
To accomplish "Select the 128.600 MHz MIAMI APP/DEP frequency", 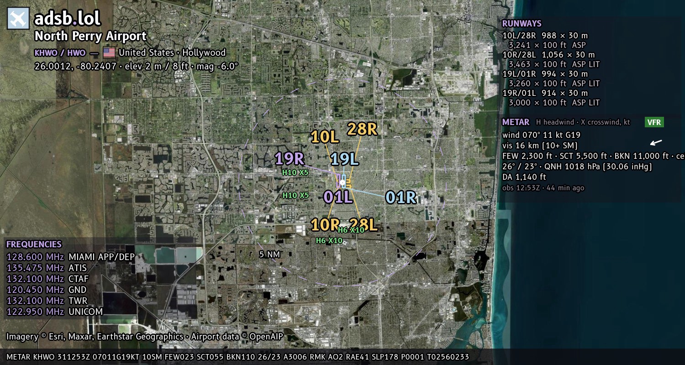I will pos(71,257).
